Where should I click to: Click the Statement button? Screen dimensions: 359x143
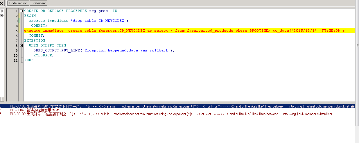[x=39, y=3]
